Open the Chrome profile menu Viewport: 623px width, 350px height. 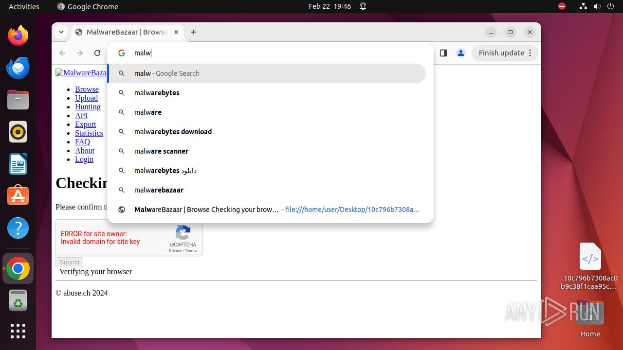(460, 53)
